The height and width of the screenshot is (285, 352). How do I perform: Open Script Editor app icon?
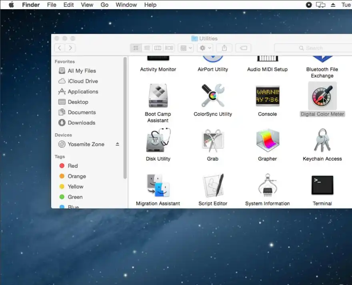pyautogui.click(x=213, y=185)
